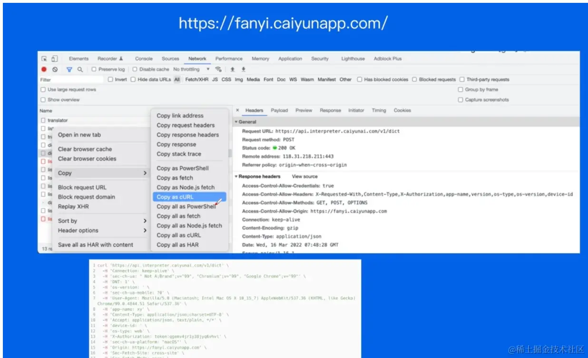Expand Sort by submenu

pos(102,221)
